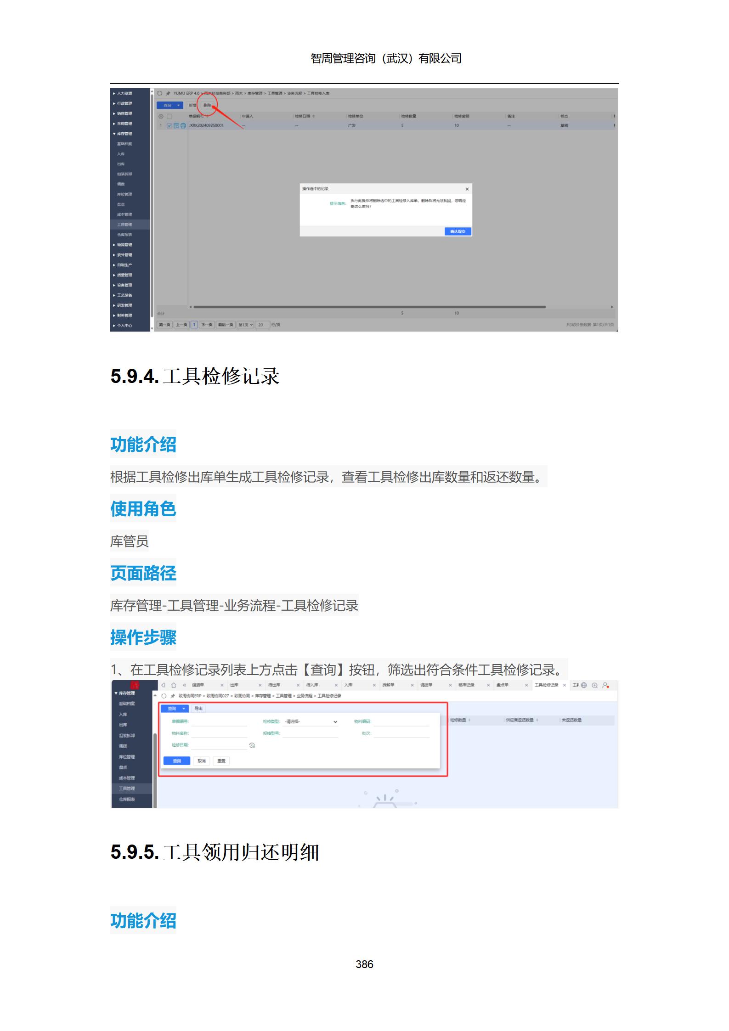Click pin icon beside 政图协同ERP breadcrumb

coord(173,696)
